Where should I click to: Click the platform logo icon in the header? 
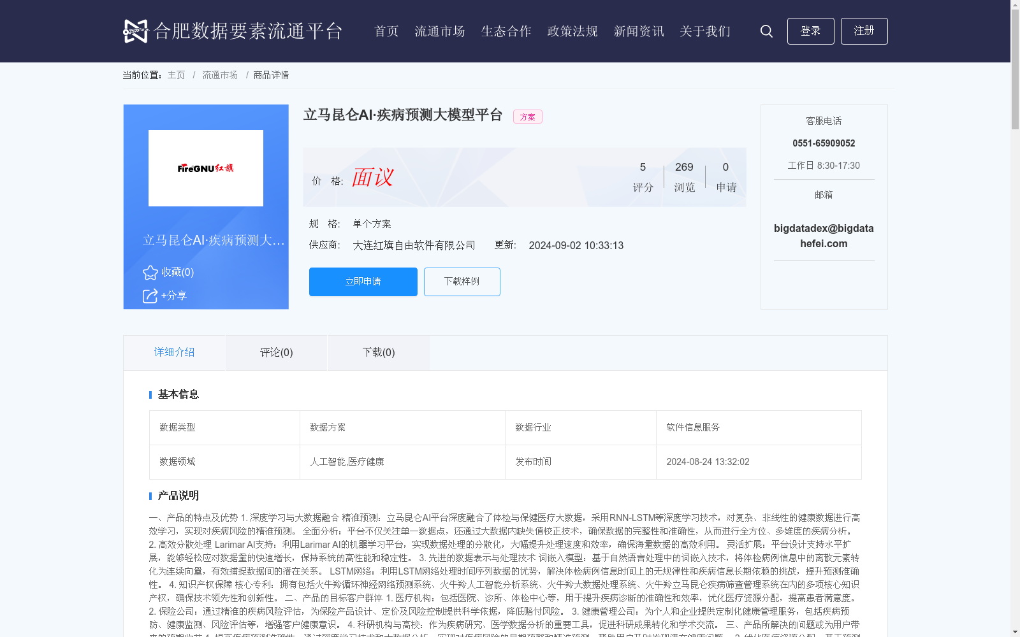pos(135,31)
